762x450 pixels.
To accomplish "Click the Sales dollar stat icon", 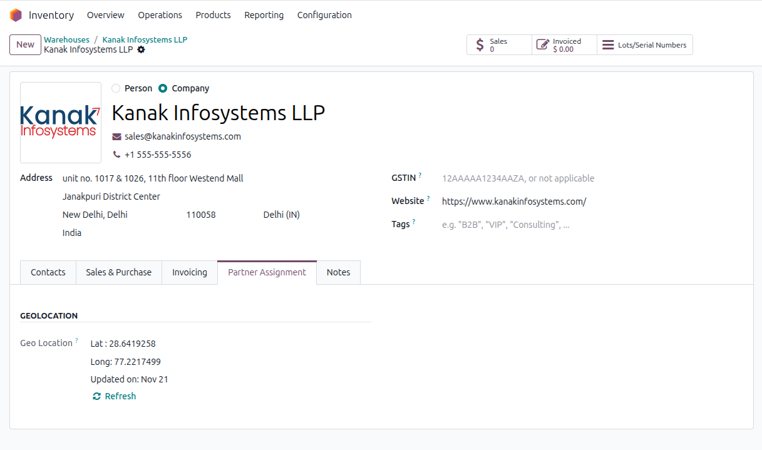I will click(x=480, y=45).
